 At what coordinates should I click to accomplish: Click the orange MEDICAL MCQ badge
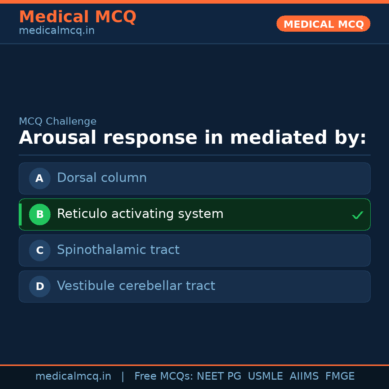click(x=323, y=24)
